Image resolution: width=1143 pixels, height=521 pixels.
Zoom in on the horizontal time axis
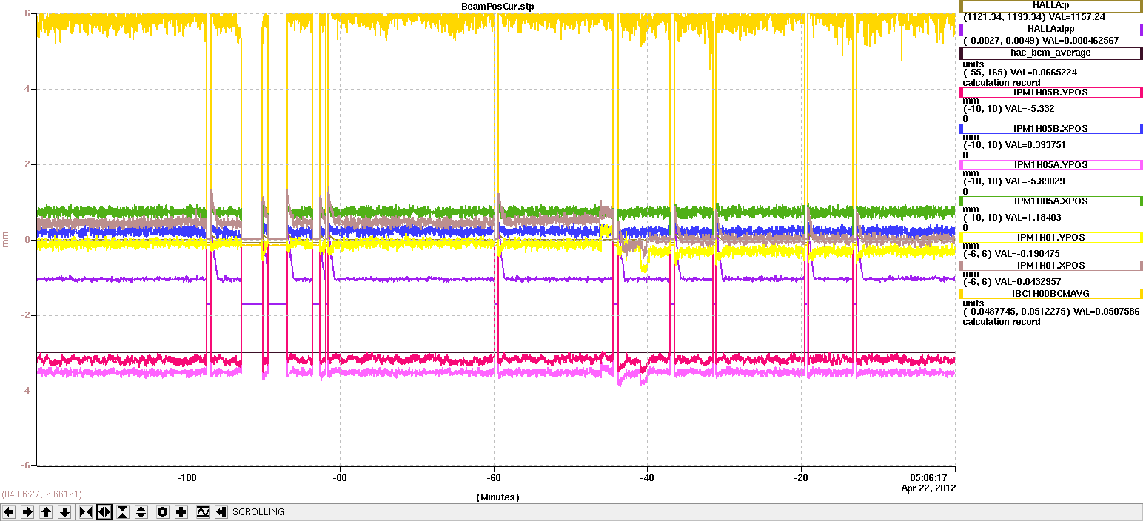(x=86, y=512)
